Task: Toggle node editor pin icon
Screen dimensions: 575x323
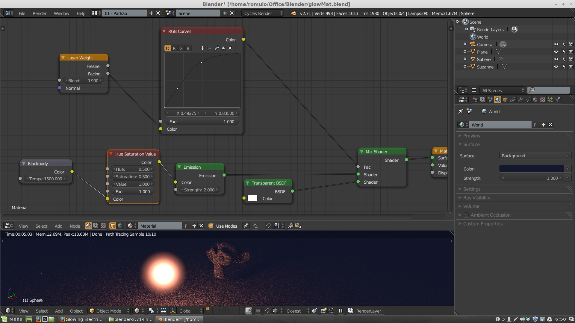Action: tap(246, 226)
